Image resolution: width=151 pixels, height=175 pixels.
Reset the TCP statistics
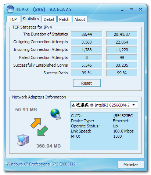pyautogui.click(x=87, y=83)
